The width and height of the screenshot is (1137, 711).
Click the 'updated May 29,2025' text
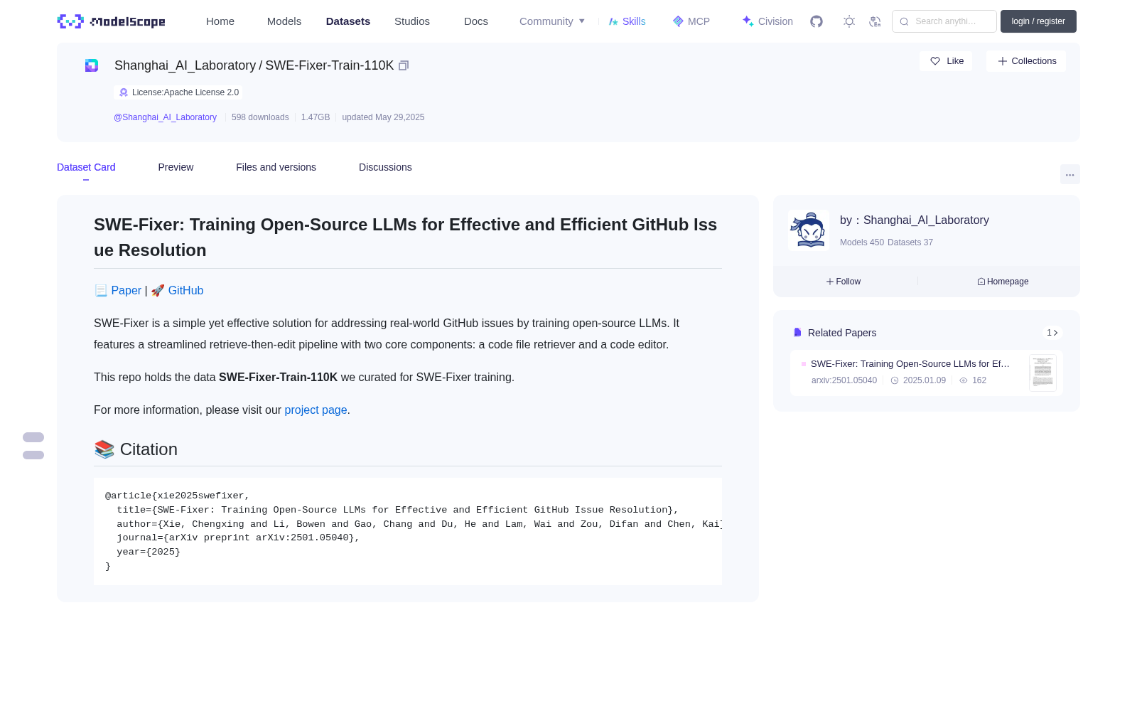[x=383, y=117]
